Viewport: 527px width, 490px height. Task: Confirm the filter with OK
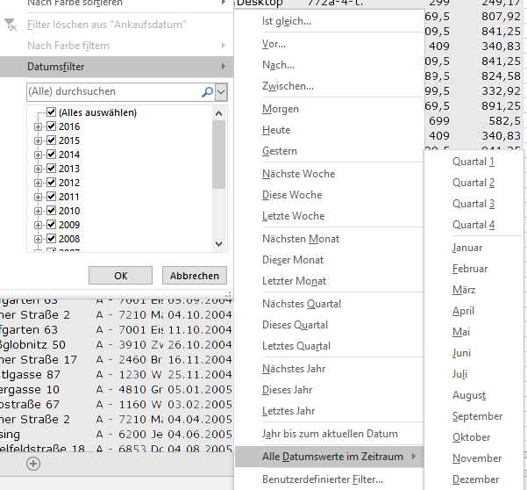pos(120,275)
